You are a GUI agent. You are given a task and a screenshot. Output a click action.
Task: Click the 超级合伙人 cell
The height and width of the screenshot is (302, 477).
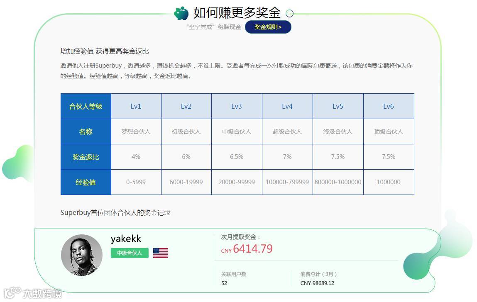[287, 132]
